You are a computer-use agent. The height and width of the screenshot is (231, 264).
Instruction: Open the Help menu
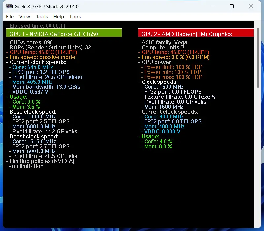pyautogui.click(x=59, y=17)
